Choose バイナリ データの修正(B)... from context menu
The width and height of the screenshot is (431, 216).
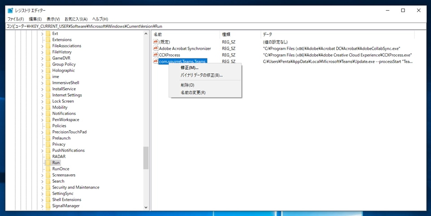[x=205, y=75]
